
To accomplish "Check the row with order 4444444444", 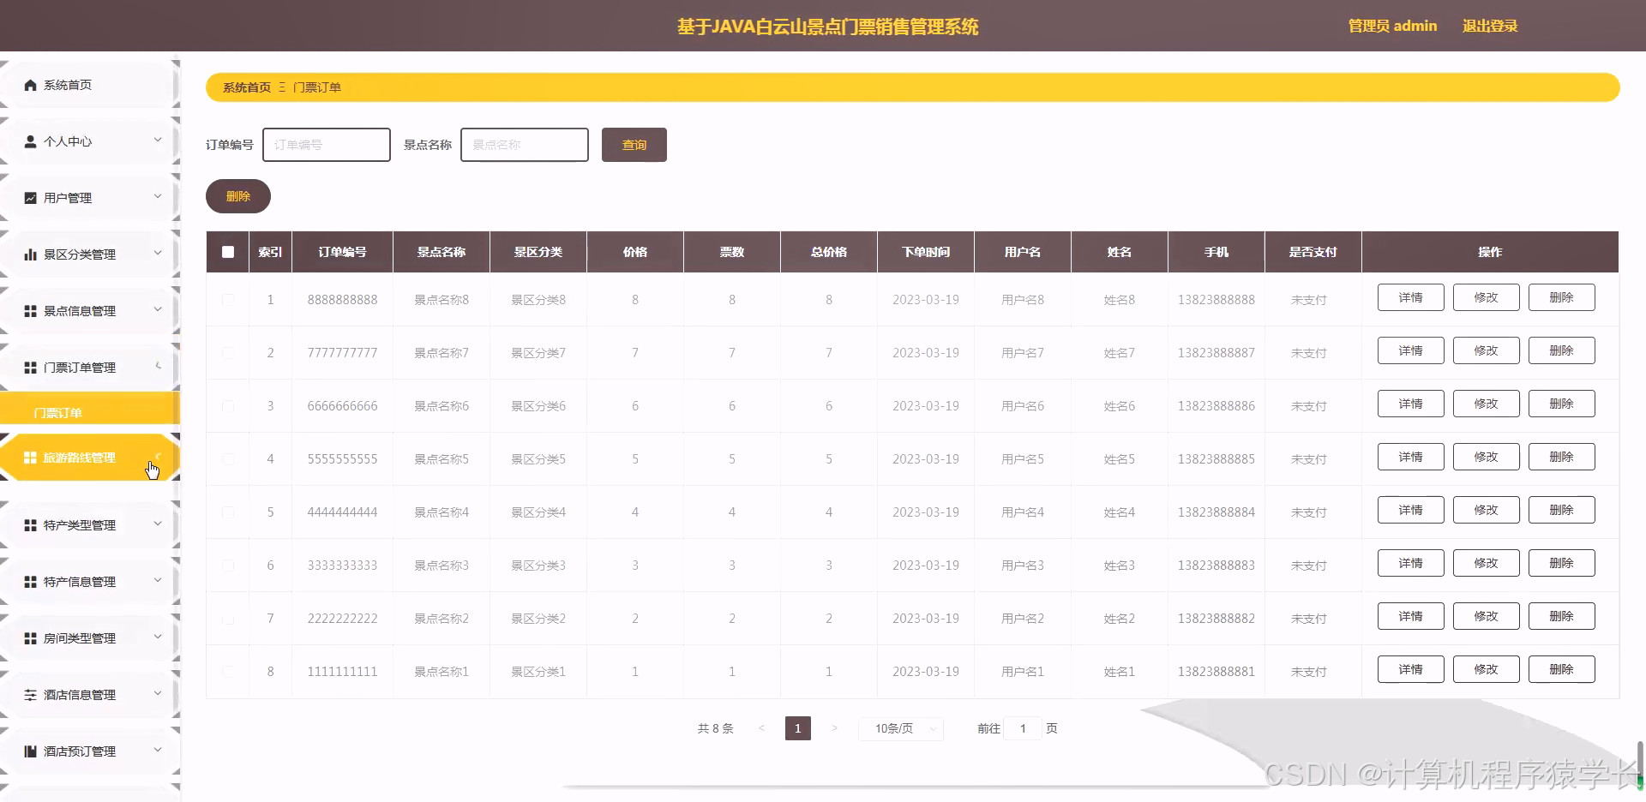I will point(228,512).
